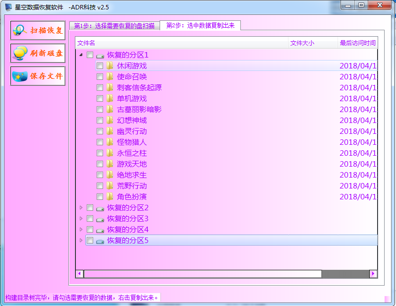
Task: Tick the 幻想神域 folder checkbox
Action: tap(100, 120)
